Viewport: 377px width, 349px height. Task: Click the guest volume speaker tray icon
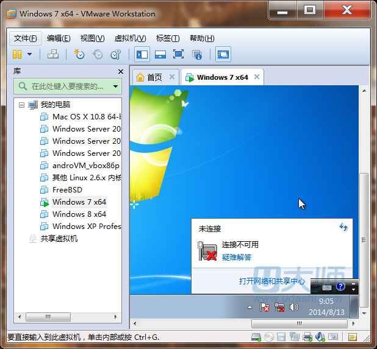coord(294,307)
